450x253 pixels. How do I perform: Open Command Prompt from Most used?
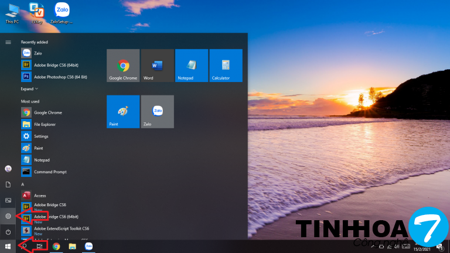49,172
